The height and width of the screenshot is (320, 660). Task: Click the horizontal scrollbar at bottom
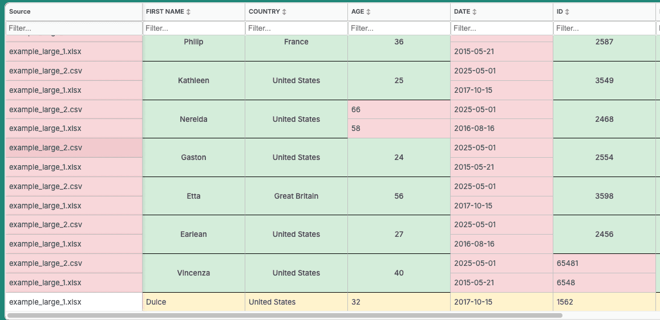(284, 315)
